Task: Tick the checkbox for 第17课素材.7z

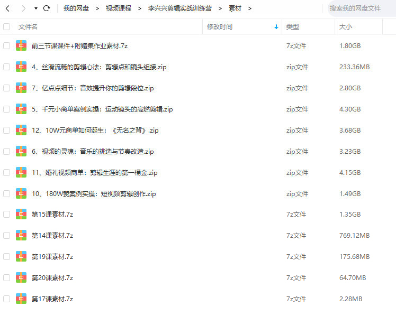Action: pos(6,299)
